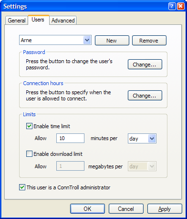Screen dimensions: 187x219
Task: Click the disabled megabytes input field
Action: pyautogui.click(x=70, y=166)
